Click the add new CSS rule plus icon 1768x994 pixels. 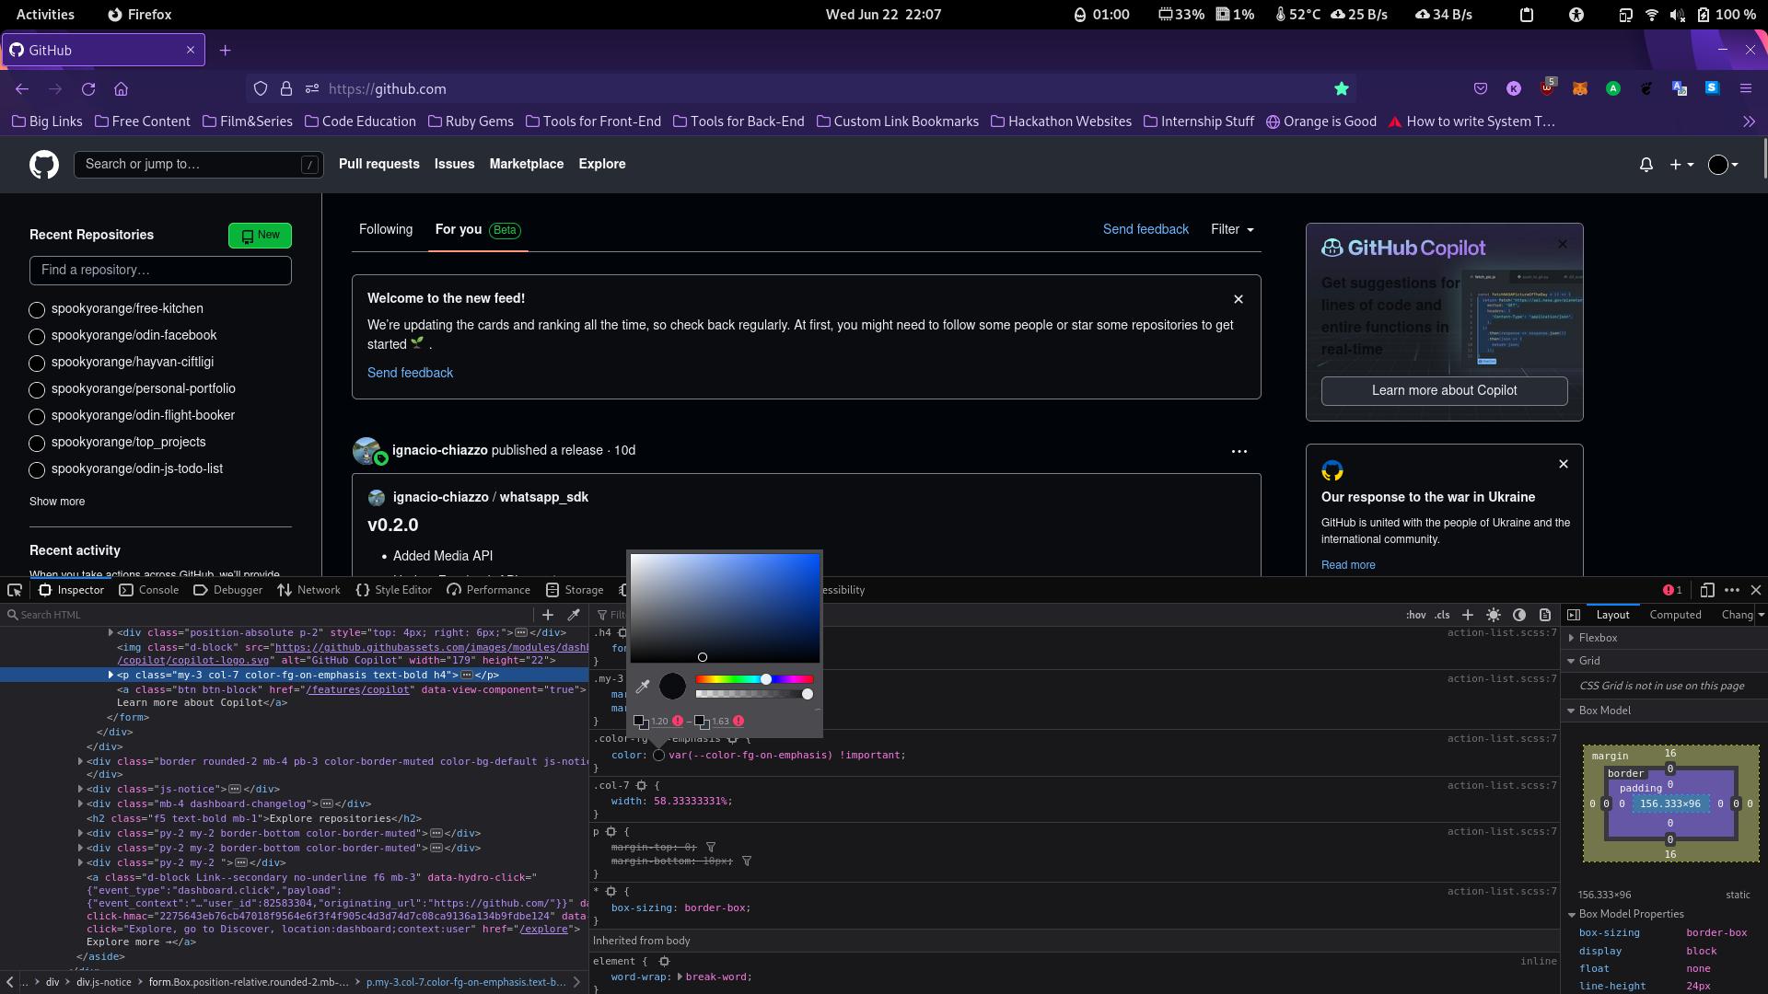tap(1468, 615)
